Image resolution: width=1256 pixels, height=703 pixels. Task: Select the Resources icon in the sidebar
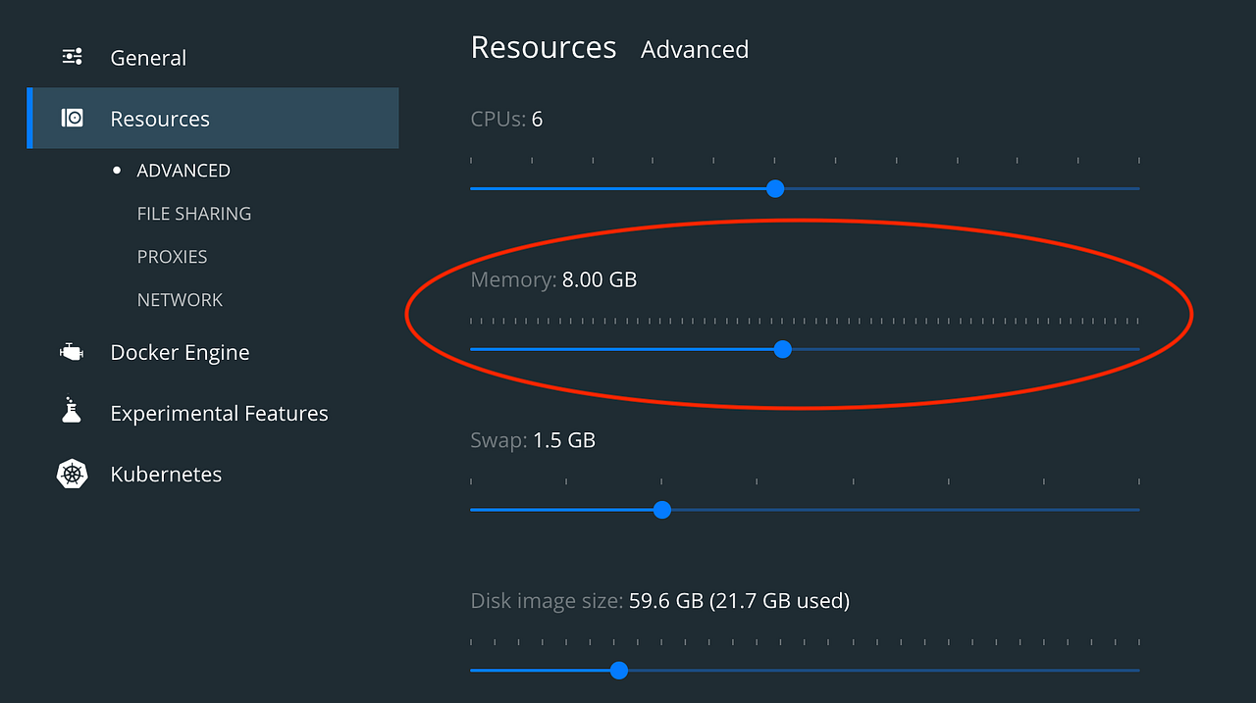[x=72, y=118]
